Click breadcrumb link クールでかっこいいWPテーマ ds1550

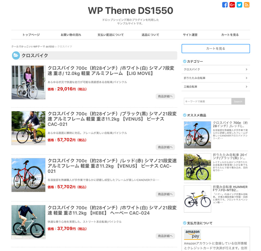(33, 47)
